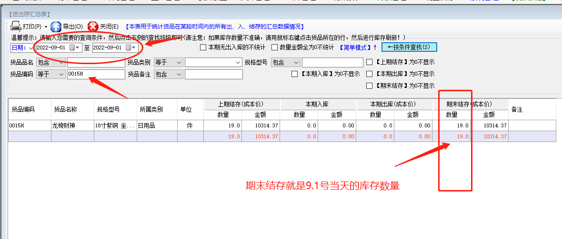562x239 pixels.
Task: Click the 货品品名 text input
Action: pyautogui.click(x=96, y=62)
